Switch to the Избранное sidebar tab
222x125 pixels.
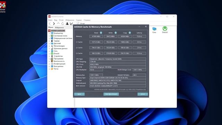click(x=59, y=27)
